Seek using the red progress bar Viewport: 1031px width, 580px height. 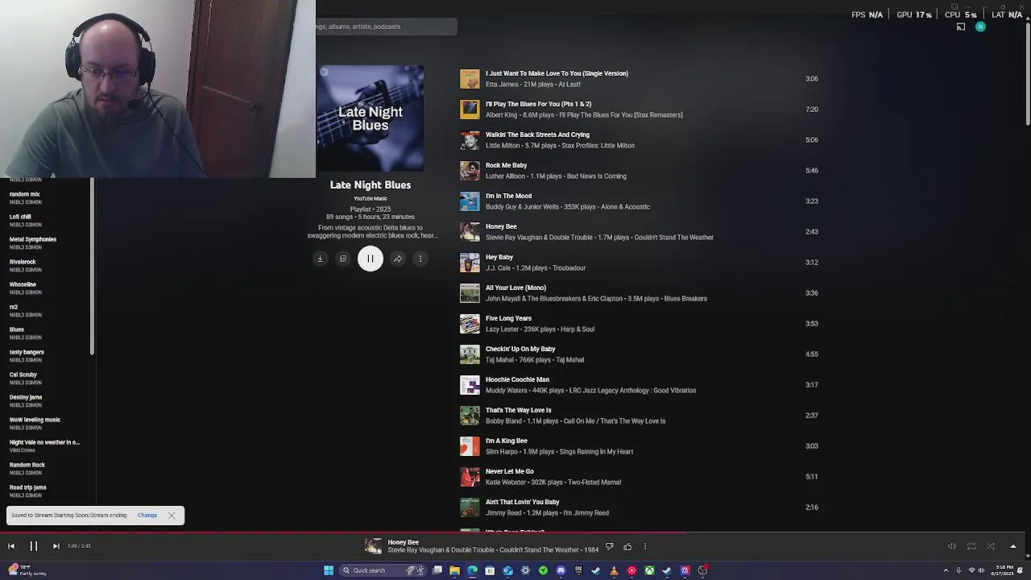coord(344,532)
